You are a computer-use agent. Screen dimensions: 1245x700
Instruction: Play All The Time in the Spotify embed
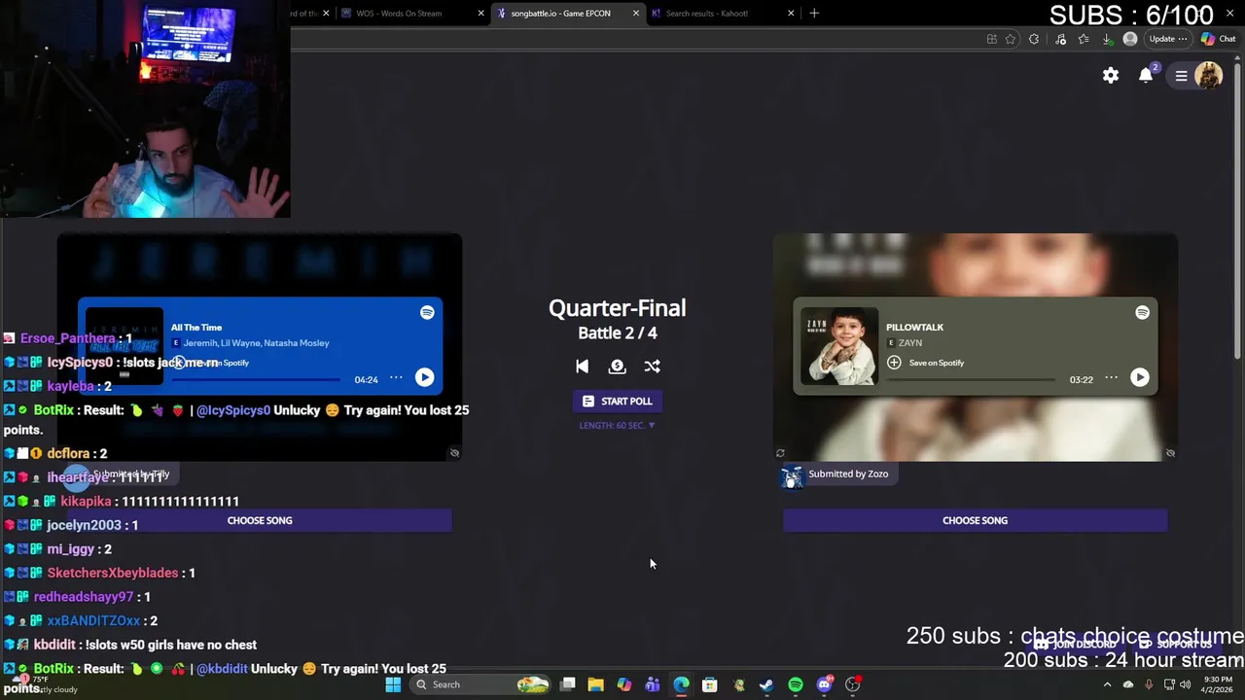coord(424,377)
